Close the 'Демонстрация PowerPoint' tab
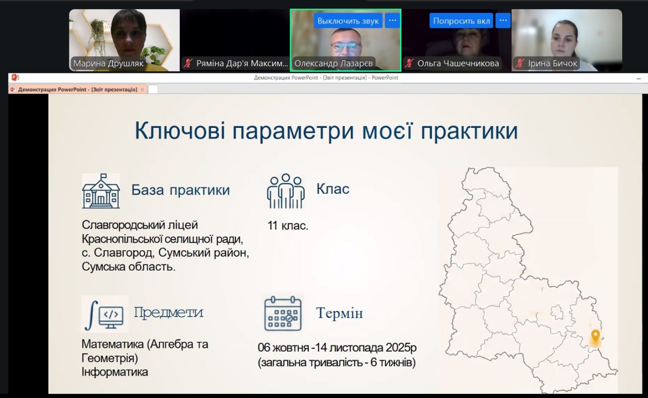The height and width of the screenshot is (398, 648). 142,90
